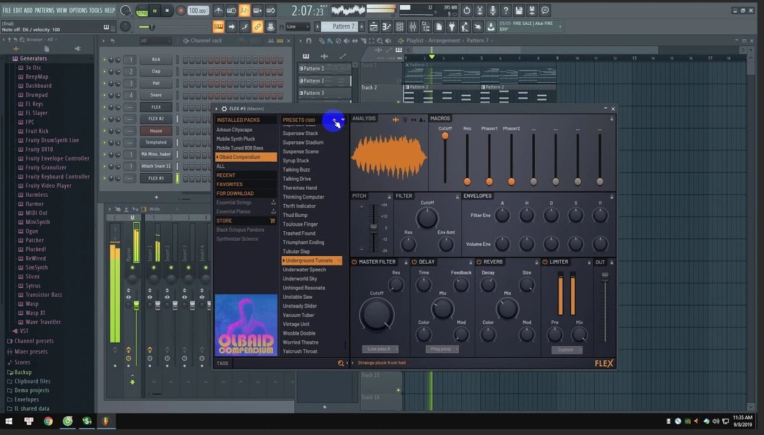Click the Olbaid Compendium pack artwork
Image resolution: width=764 pixels, height=435 pixels.
[x=246, y=325]
